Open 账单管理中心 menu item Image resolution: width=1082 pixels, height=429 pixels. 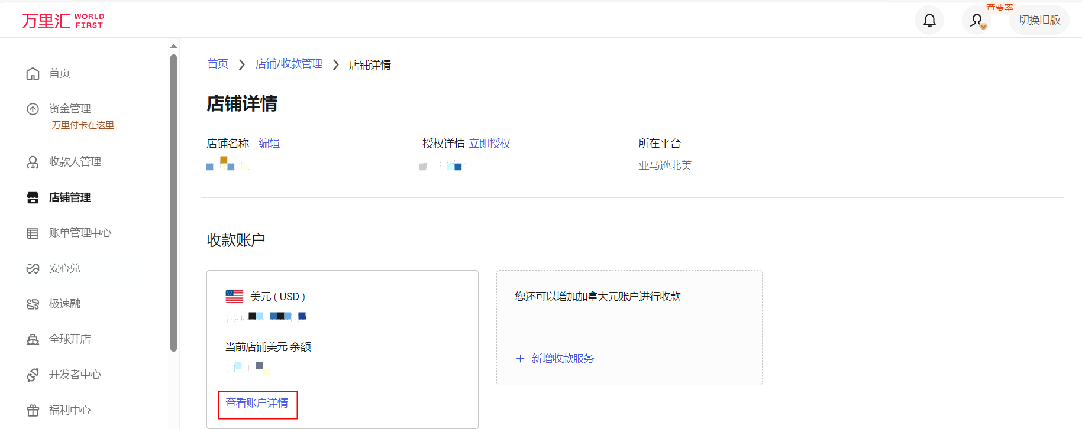pos(80,233)
